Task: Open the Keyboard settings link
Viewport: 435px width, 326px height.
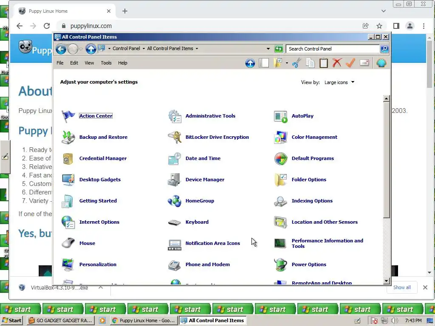Action: 197,222
